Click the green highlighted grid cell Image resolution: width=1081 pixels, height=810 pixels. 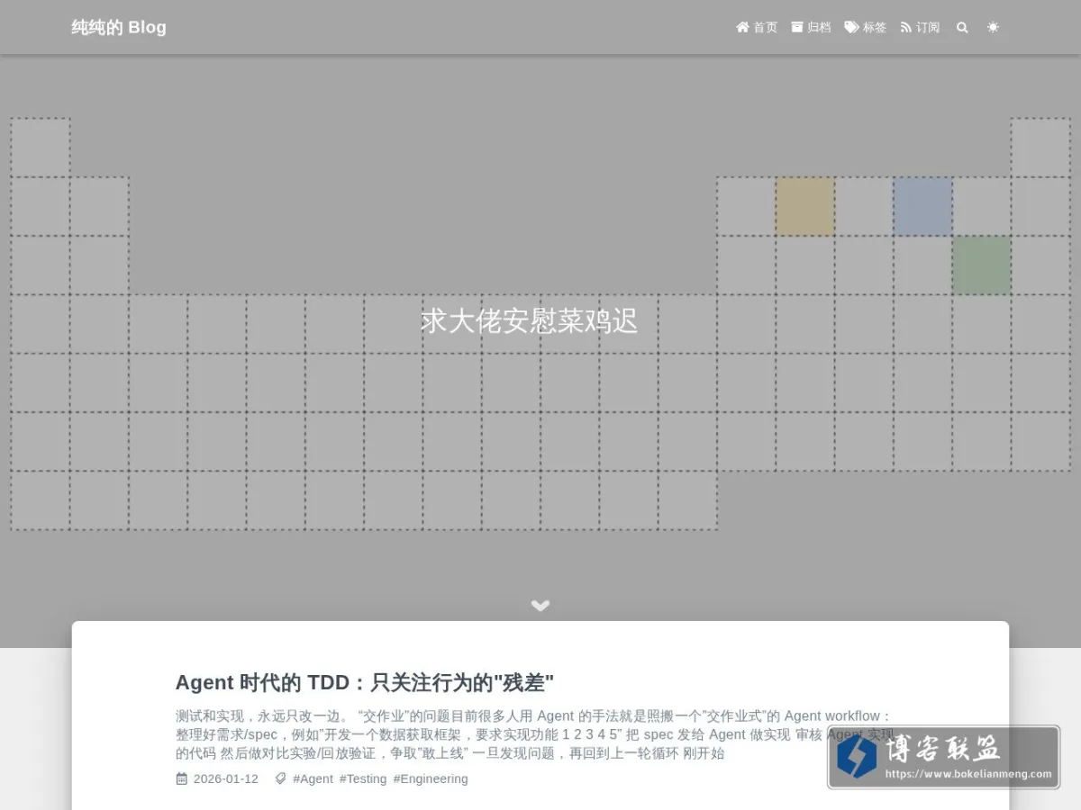pyautogui.click(x=981, y=265)
